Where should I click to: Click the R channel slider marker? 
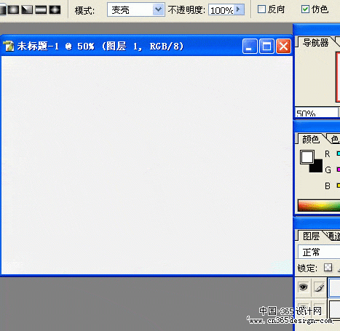pos(339,153)
